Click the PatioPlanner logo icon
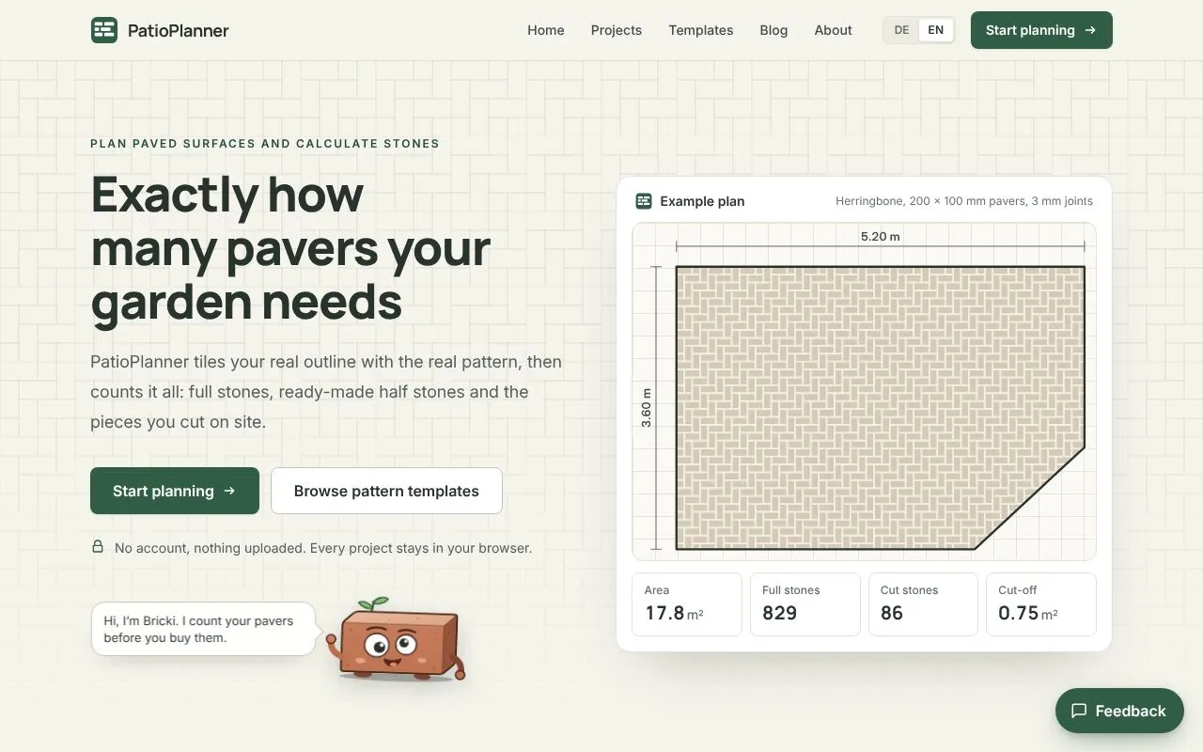 click(x=104, y=30)
